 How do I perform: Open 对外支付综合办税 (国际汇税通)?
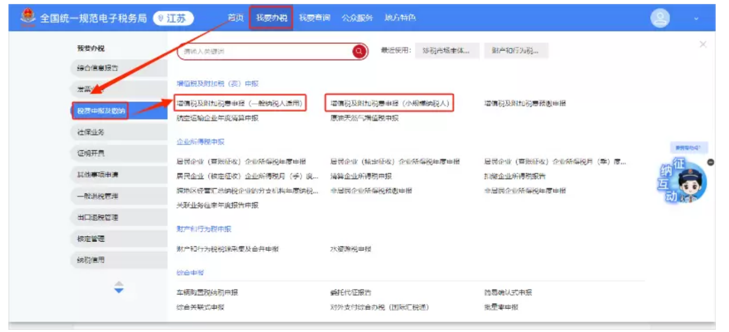tap(379, 307)
